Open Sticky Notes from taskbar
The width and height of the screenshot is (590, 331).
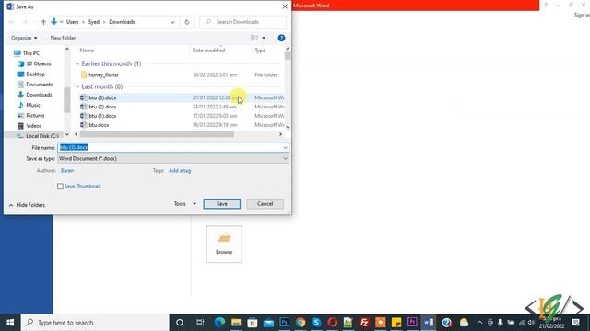(x=395, y=323)
